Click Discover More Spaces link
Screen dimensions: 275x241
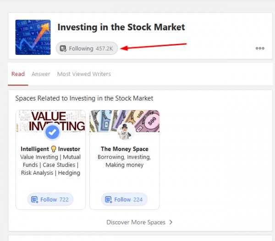click(x=136, y=222)
